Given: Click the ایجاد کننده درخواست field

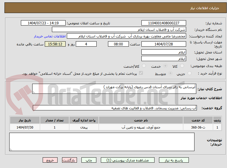Looking at the screenshot, I should (126, 36).
